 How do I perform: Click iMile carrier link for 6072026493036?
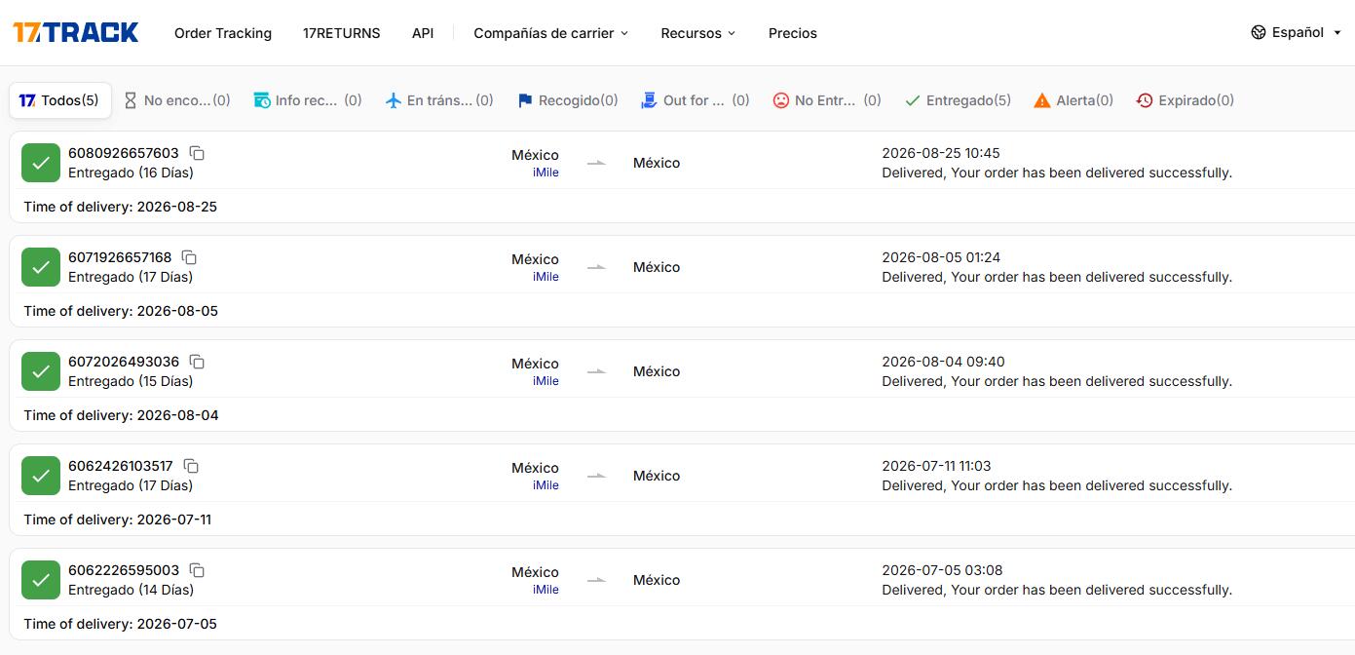click(546, 381)
